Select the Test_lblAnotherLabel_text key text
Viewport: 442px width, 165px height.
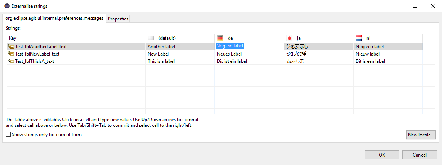coord(41,47)
